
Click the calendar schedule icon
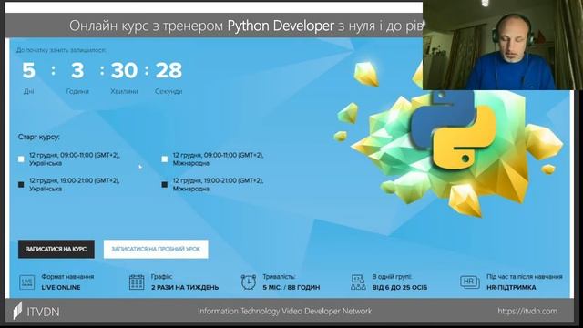137,282
